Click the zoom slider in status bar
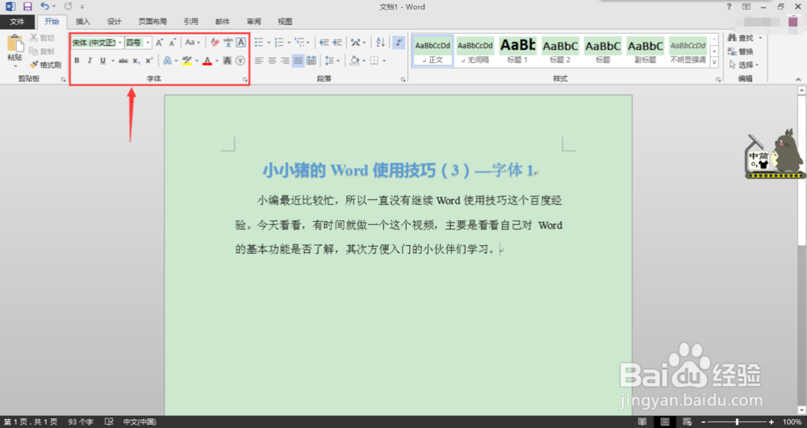Viewport: 807px width, 428px height. click(737, 422)
